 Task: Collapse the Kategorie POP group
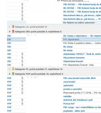point(10,74)
